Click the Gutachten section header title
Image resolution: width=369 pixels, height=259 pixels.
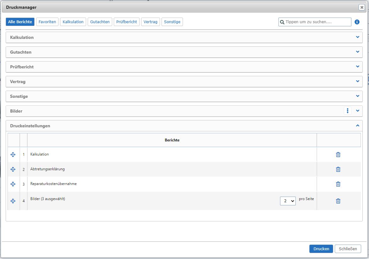20,52
